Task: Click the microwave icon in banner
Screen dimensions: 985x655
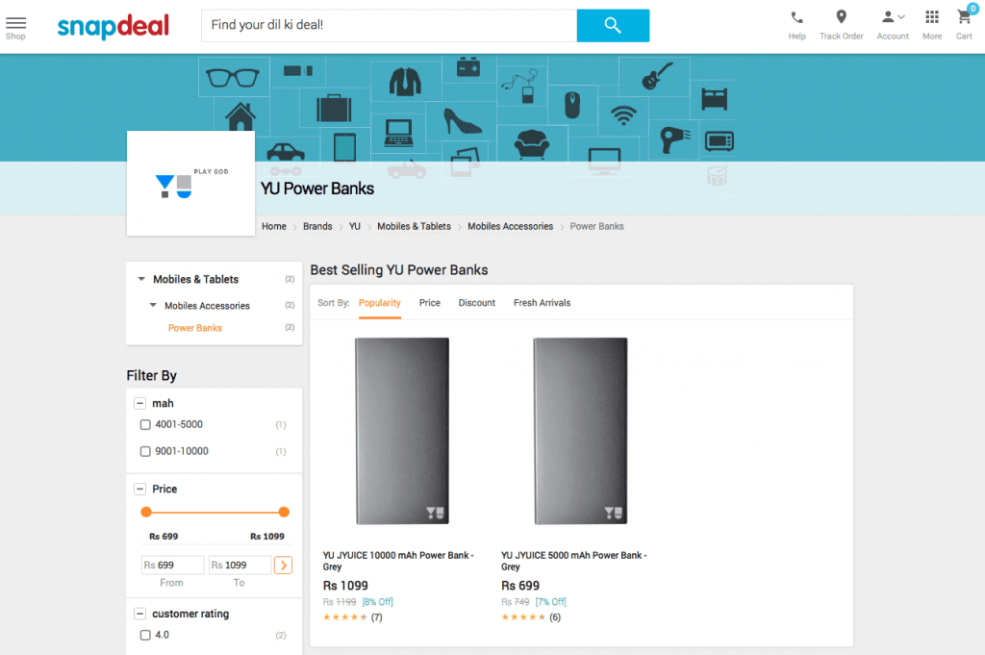Action: (x=719, y=141)
